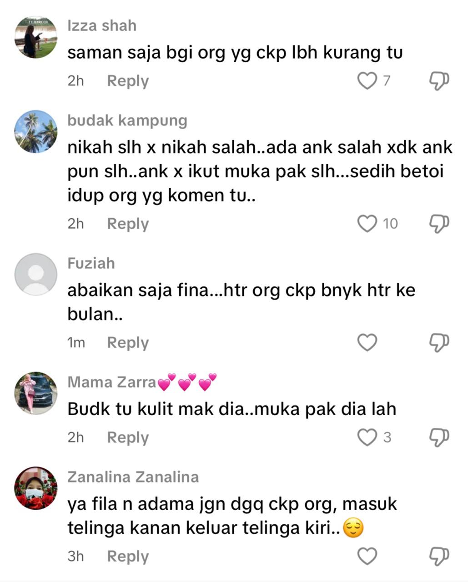This screenshot has width=468, height=582.
Task: Reply to budak kampung's comment
Action: click(x=128, y=224)
